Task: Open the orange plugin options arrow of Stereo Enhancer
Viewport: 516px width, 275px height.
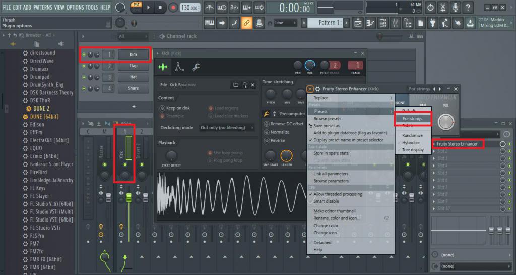Action: click(310, 89)
